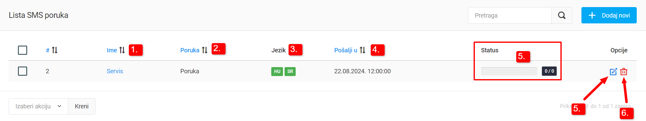Check the checkbox for row 2
The image size is (646, 121).
click(23, 71)
